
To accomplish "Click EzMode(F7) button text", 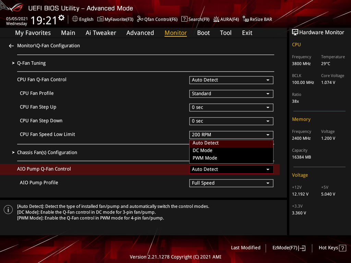I will click(285, 248).
